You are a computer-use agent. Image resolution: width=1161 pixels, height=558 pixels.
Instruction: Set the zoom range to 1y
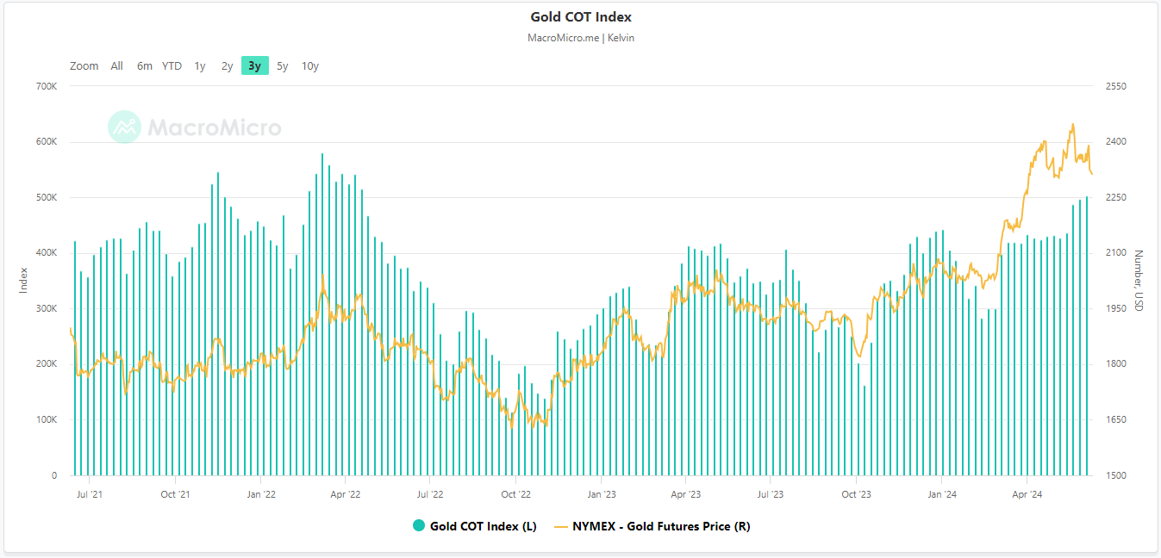point(200,66)
